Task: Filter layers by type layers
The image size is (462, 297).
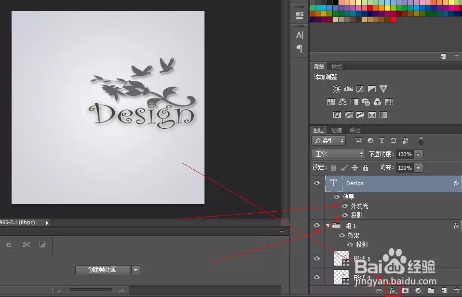Action: pyautogui.click(x=382, y=141)
